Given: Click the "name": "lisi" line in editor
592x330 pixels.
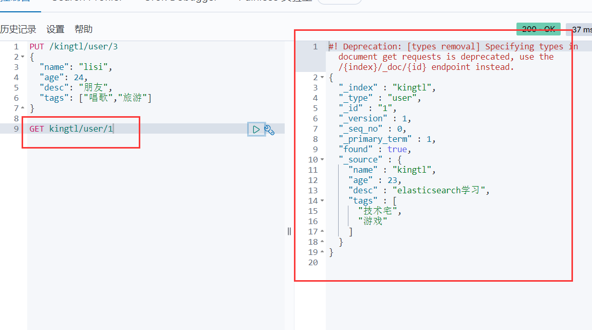Looking at the screenshot, I should click(x=76, y=67).
